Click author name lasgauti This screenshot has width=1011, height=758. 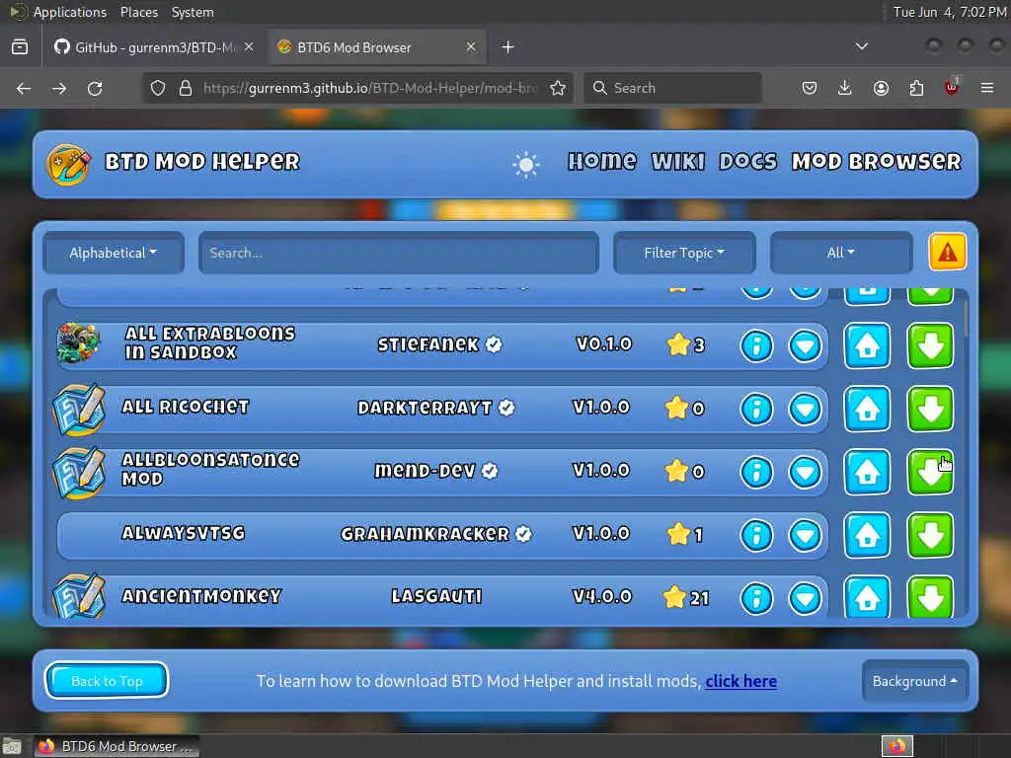pyautogui.click(x=436, y=596)
